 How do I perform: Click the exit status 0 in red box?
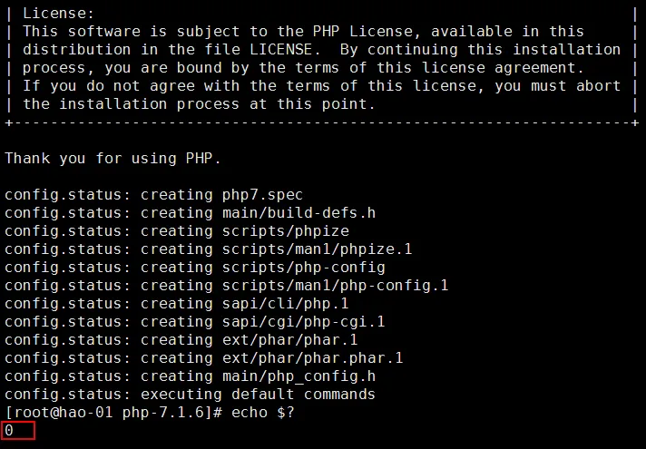click(x=10, y=431)
